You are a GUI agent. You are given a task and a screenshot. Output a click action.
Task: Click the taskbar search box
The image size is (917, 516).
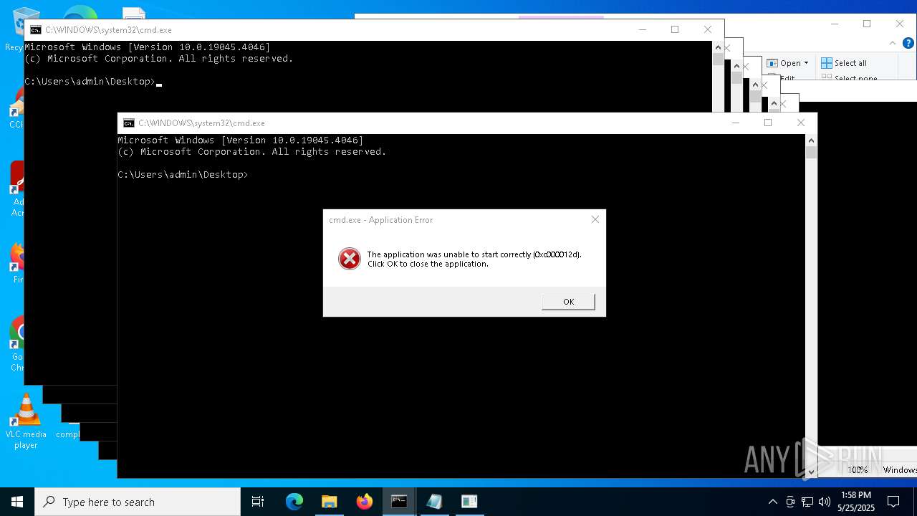(138, 502)
